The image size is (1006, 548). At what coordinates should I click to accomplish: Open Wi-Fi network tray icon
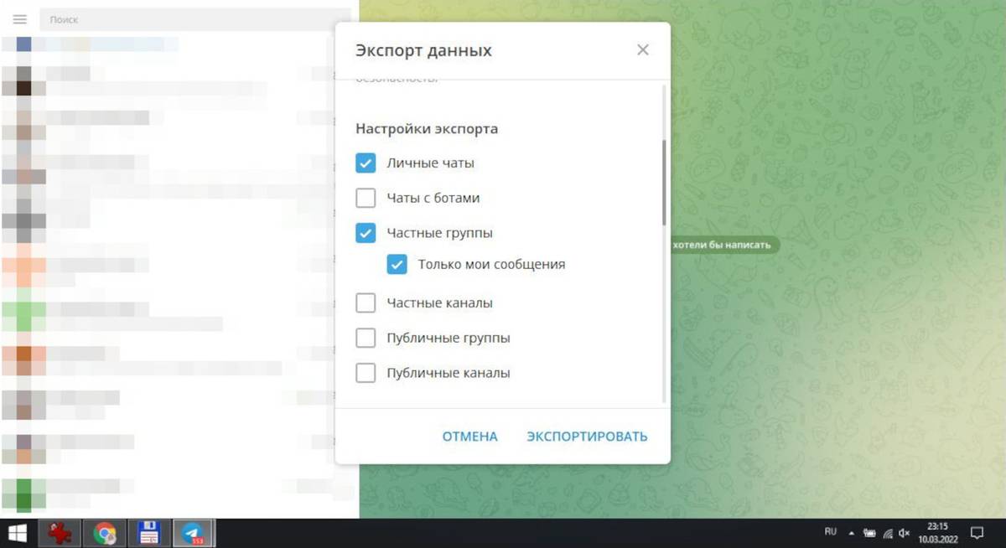coord(888,533)
